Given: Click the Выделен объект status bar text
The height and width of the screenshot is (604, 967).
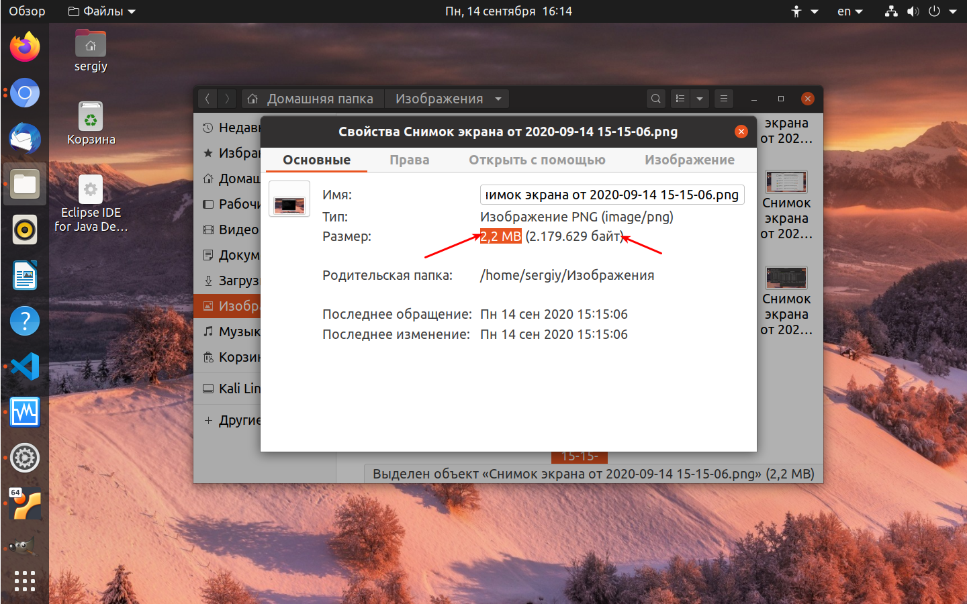Looking at the screenshot, I should pos(594,474).
